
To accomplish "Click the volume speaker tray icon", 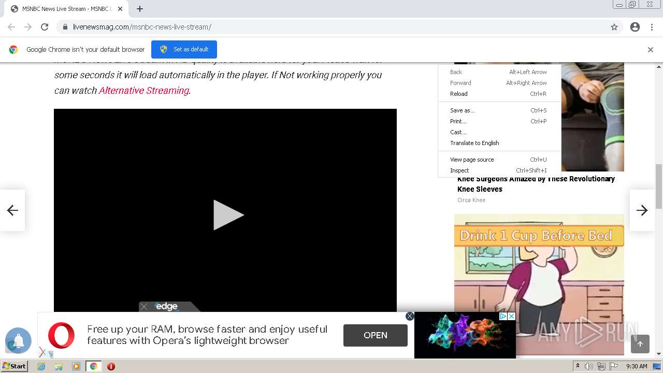I will 589,366.
